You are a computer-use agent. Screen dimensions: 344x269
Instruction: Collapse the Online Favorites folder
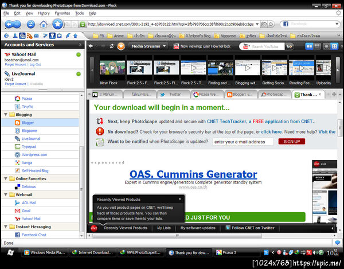[6, 178]
